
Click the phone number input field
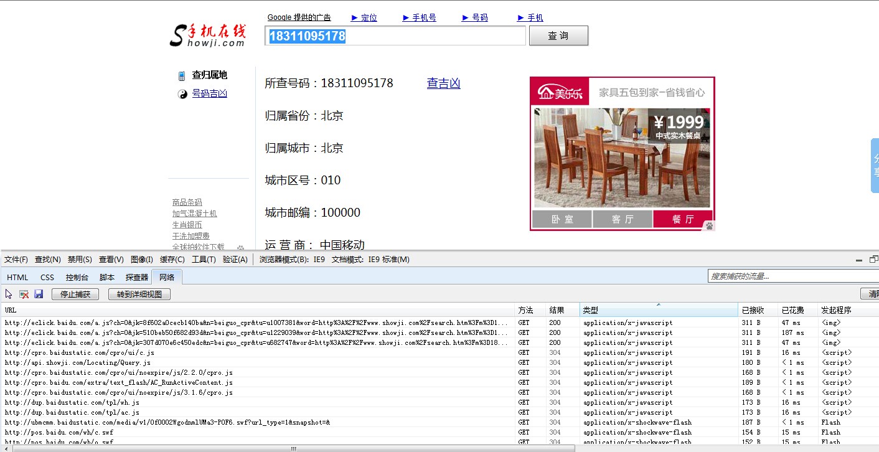[395, 36]
